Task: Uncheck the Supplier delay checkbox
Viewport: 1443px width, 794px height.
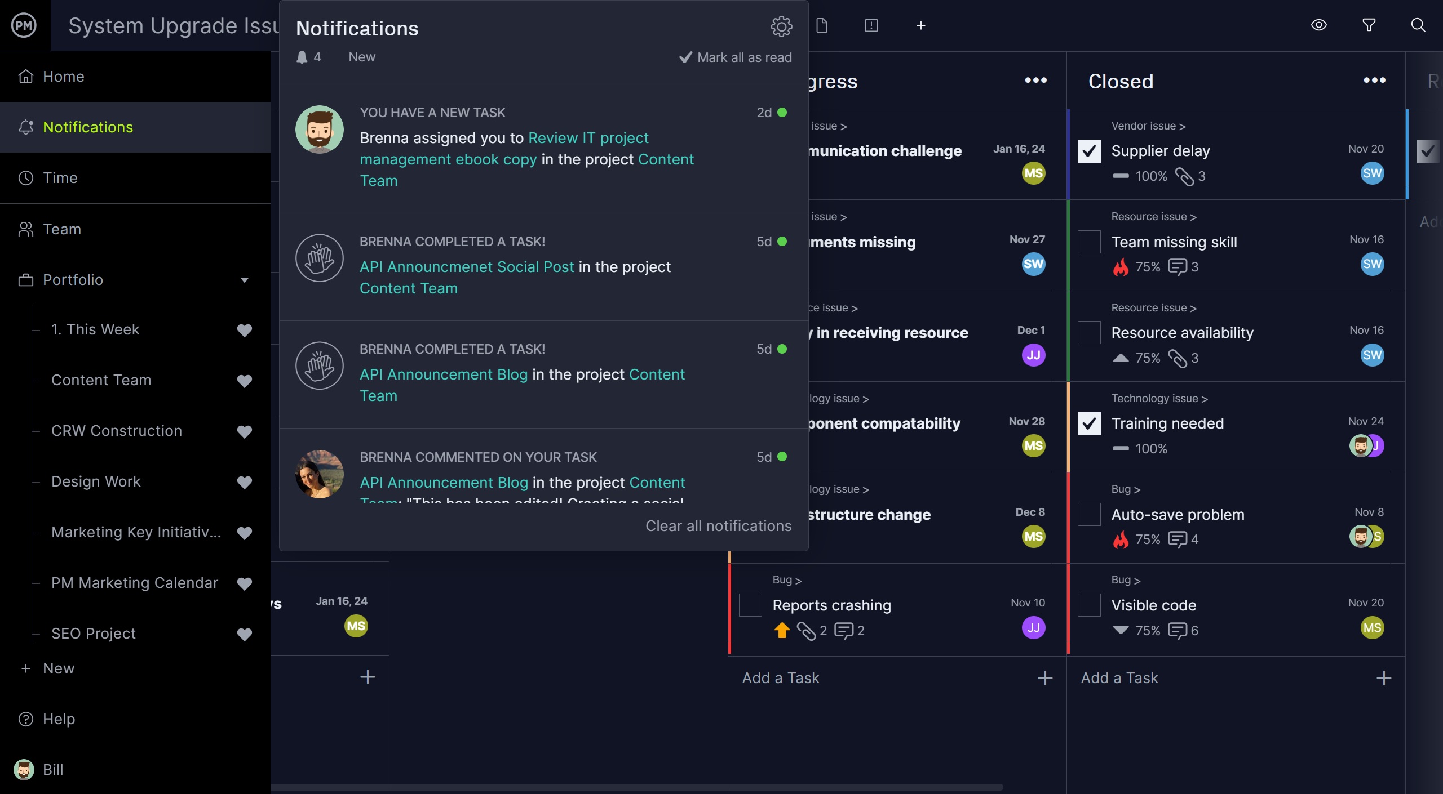Action: (x=1089, y=151)
